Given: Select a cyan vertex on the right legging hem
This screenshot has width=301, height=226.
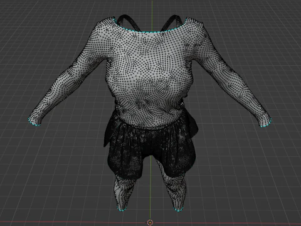Looking at the screenshot, I should click(178, 210).
